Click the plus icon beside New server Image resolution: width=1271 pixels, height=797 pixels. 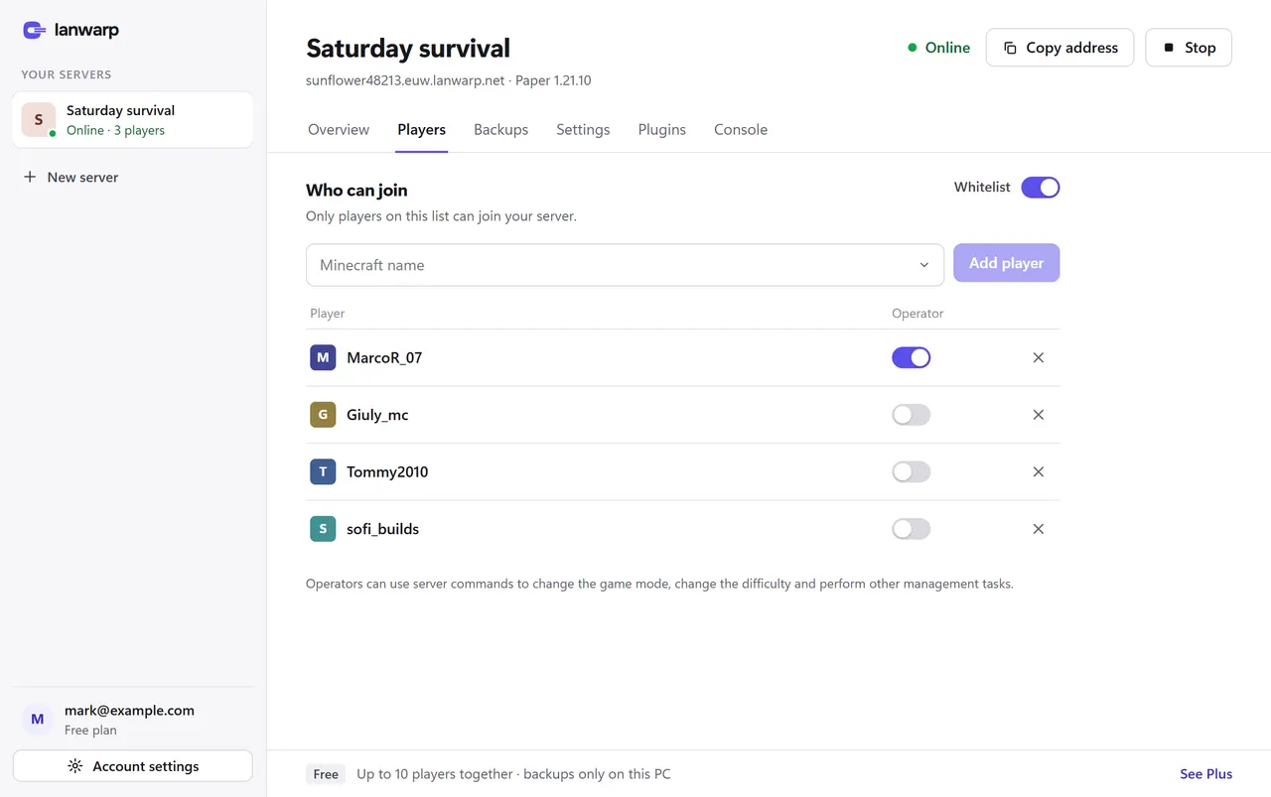pos(30,177)
